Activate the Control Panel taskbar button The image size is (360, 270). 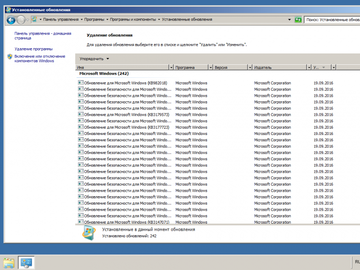click(26, 263)
